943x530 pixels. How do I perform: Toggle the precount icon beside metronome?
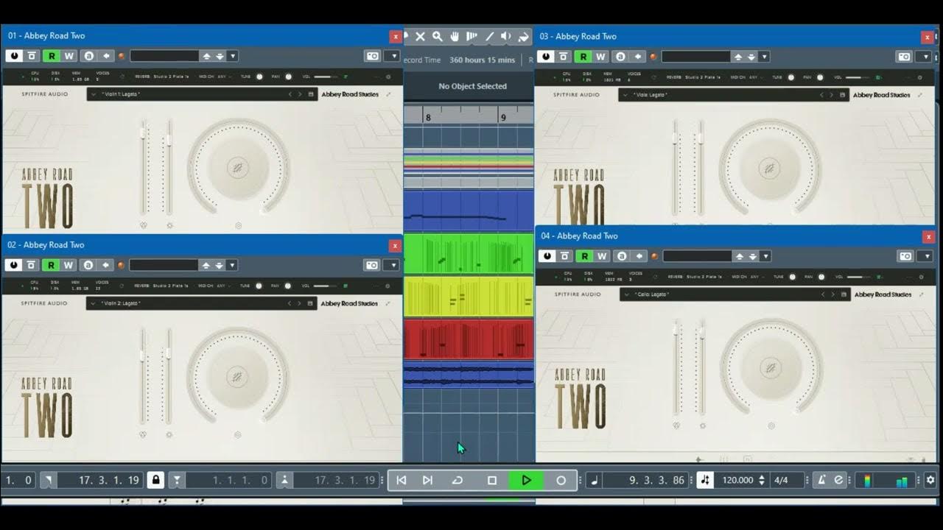coord(838,480)
